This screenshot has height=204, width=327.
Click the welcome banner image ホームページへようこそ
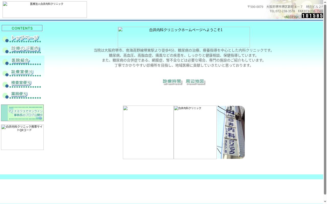click(x=184, y=37)
